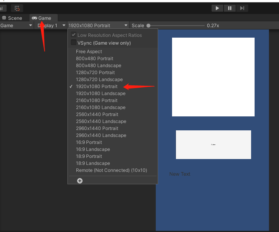This screenshot has width=279, height=232.
Task: Choose 2560x1440 Landscape resolution
Action: point(113,121)
